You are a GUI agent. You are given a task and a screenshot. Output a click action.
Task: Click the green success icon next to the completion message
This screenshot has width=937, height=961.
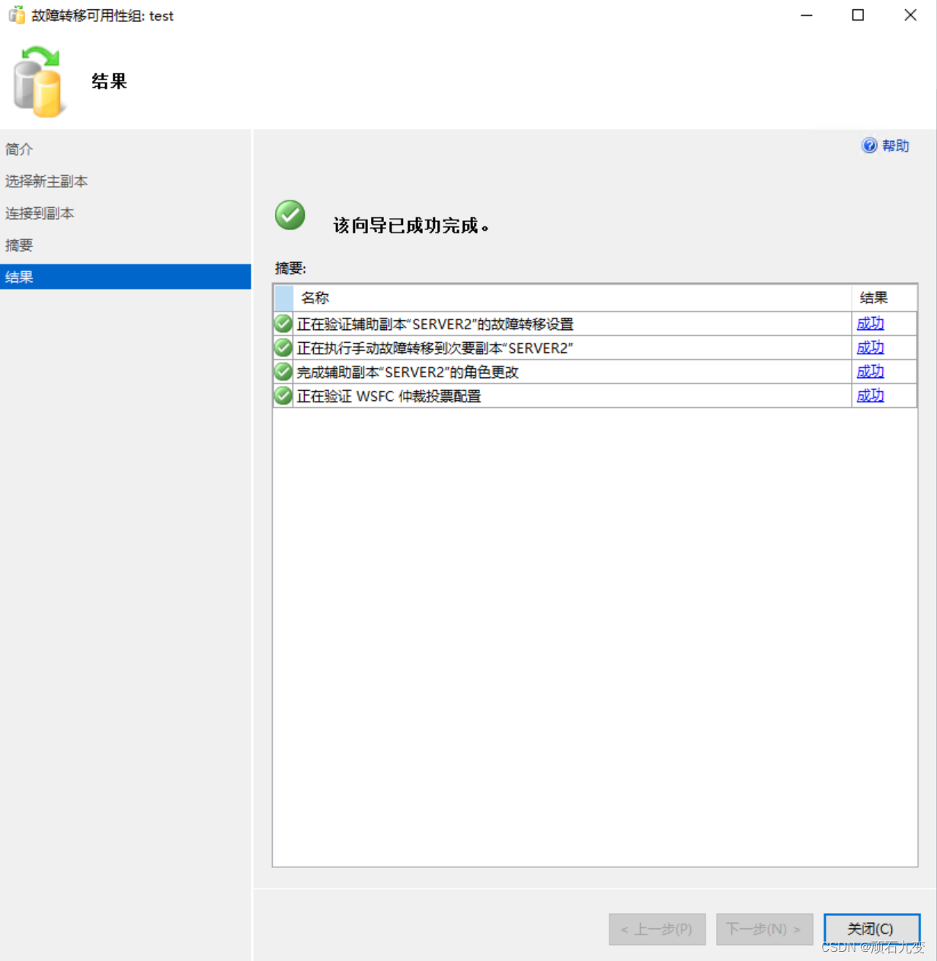click(x=289, y=215)
